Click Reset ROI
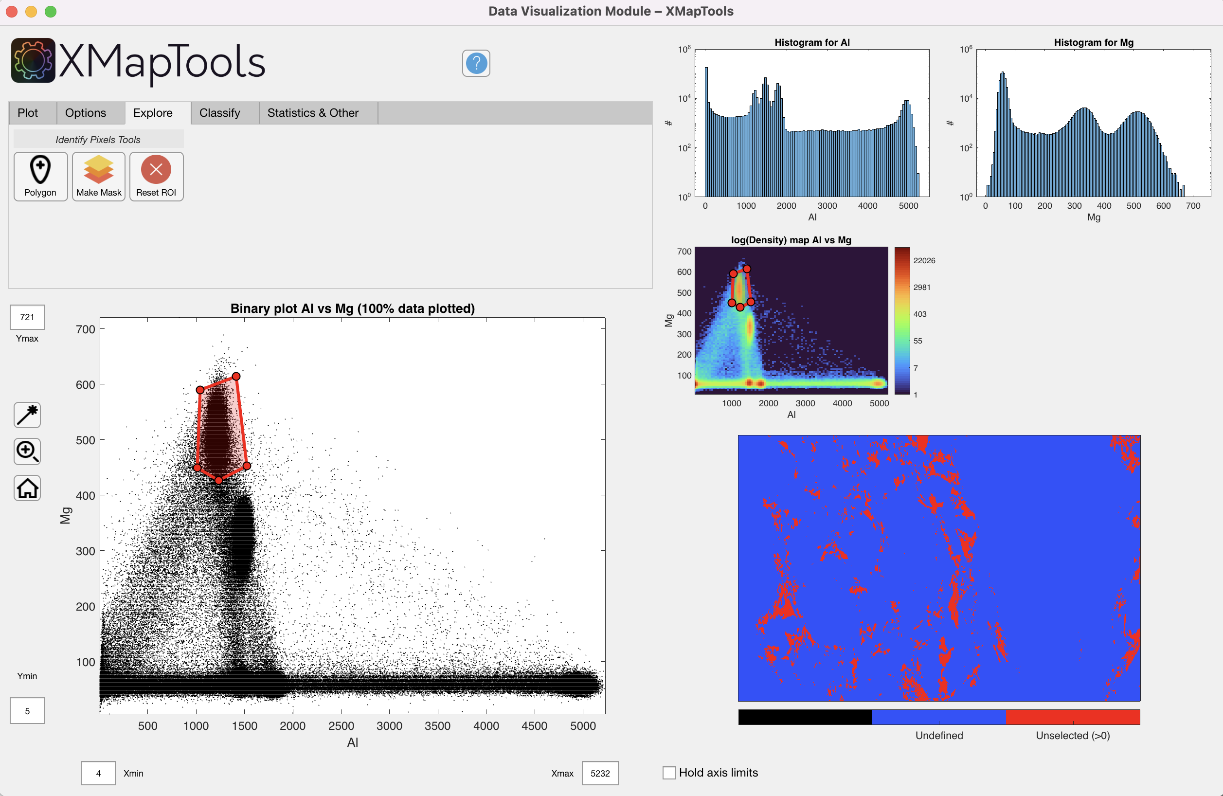Image resolution: width=1223 pixels, height=796 pixels. tap(156, 176)
